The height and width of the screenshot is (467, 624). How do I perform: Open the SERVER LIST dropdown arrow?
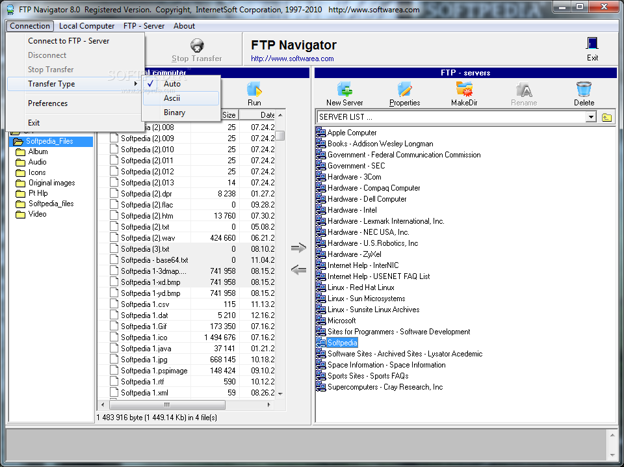click(x=591, y=117)
